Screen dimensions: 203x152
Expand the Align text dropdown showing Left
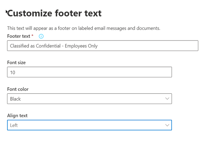coord(89,125)
